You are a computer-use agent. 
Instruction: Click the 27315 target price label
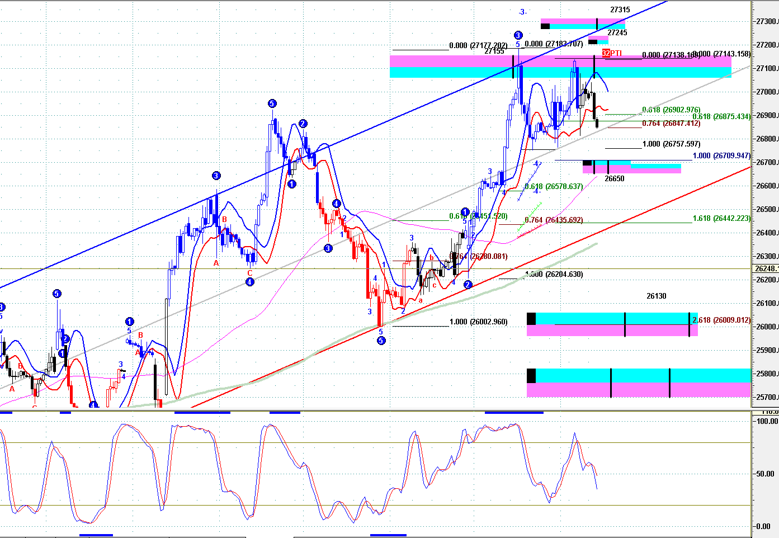620,10
